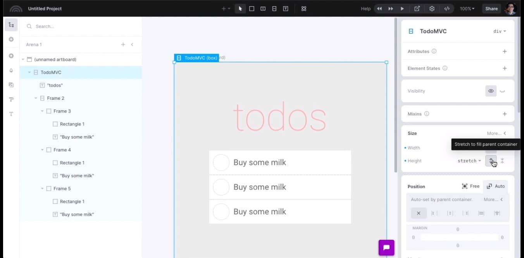Open the code view icon
This screenshot has width=524, height=258.
[447, 9]
